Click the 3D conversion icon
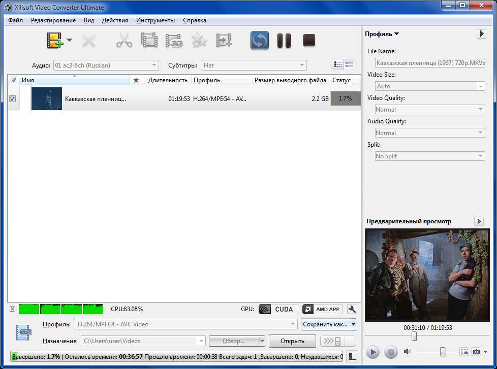Viewport: 497px width, 369px height. pyautogui.click(x=174, y=41)
